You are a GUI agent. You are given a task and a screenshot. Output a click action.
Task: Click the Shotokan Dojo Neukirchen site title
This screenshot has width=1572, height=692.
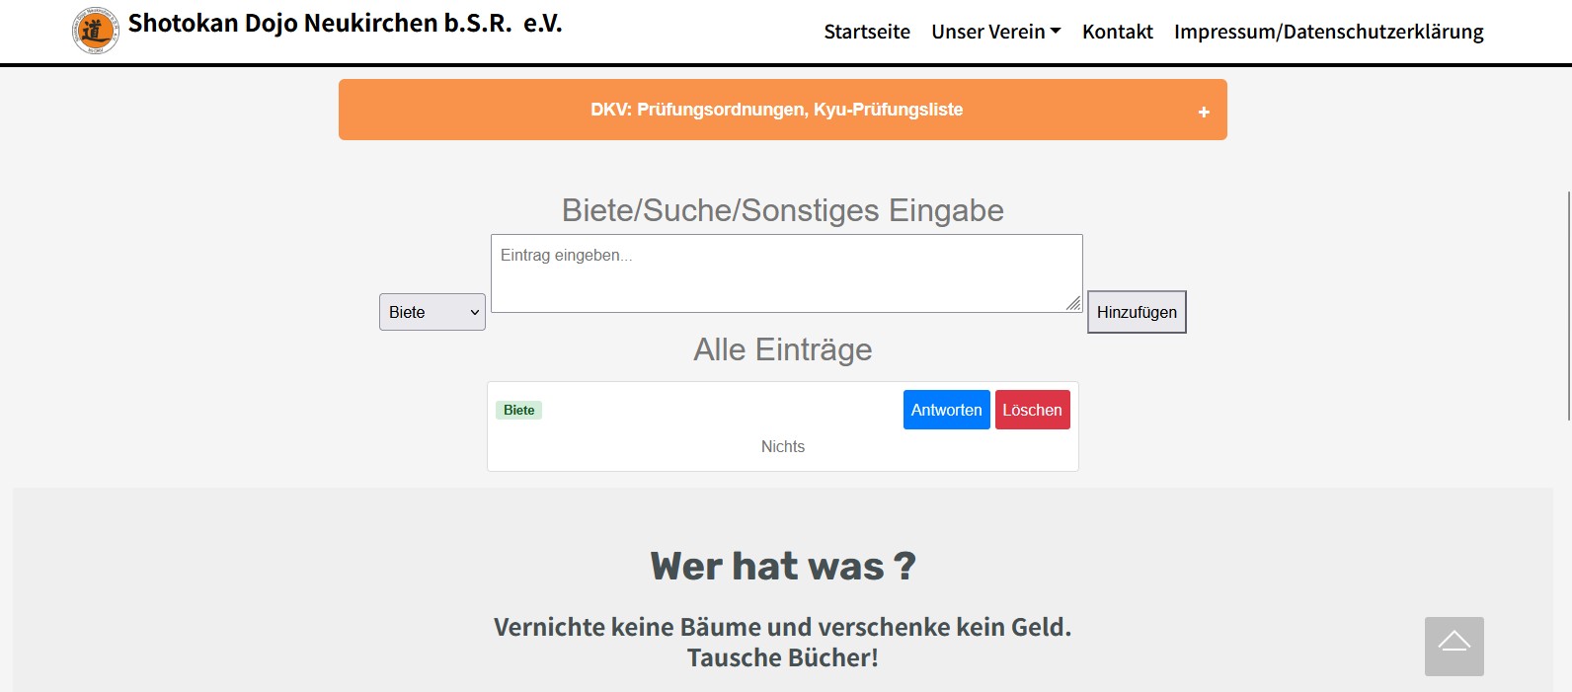tap(345, 24)
